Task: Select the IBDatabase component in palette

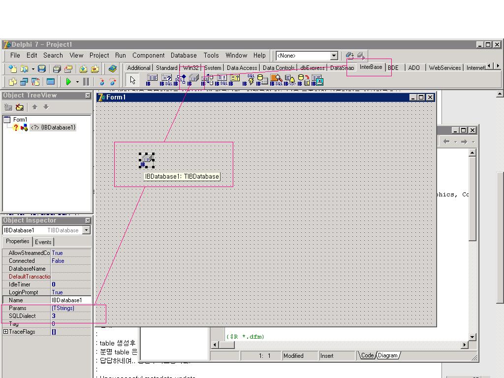Action: pyautogui.click(x=193, y=80)
